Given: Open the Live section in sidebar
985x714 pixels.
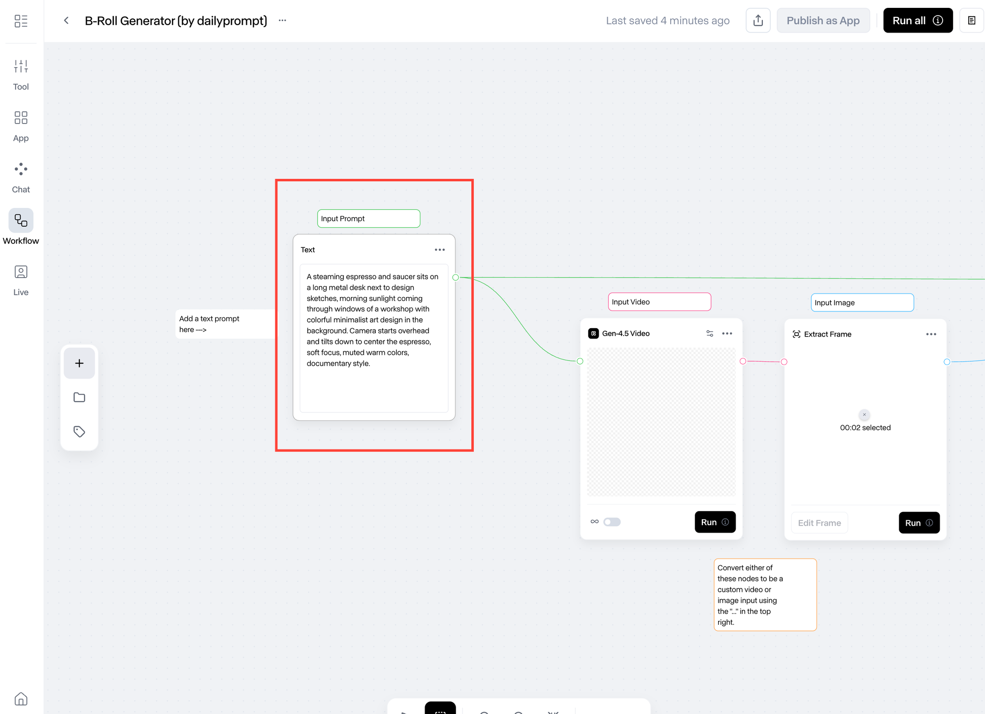Looking at the screenshot, I should [21, 280].
